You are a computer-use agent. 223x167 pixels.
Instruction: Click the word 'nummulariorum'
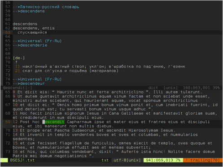(53, 147)
